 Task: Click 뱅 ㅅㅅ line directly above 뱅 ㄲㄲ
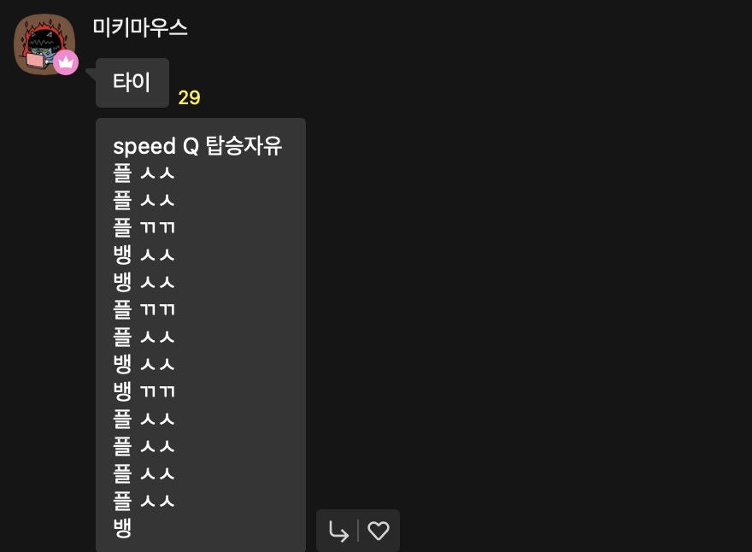coord(144,364)
